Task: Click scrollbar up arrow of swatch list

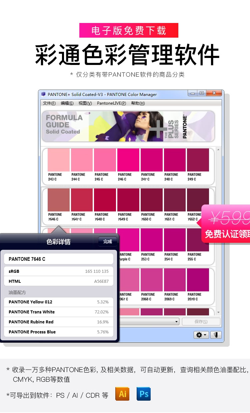Action: click(x=219, y=150)
